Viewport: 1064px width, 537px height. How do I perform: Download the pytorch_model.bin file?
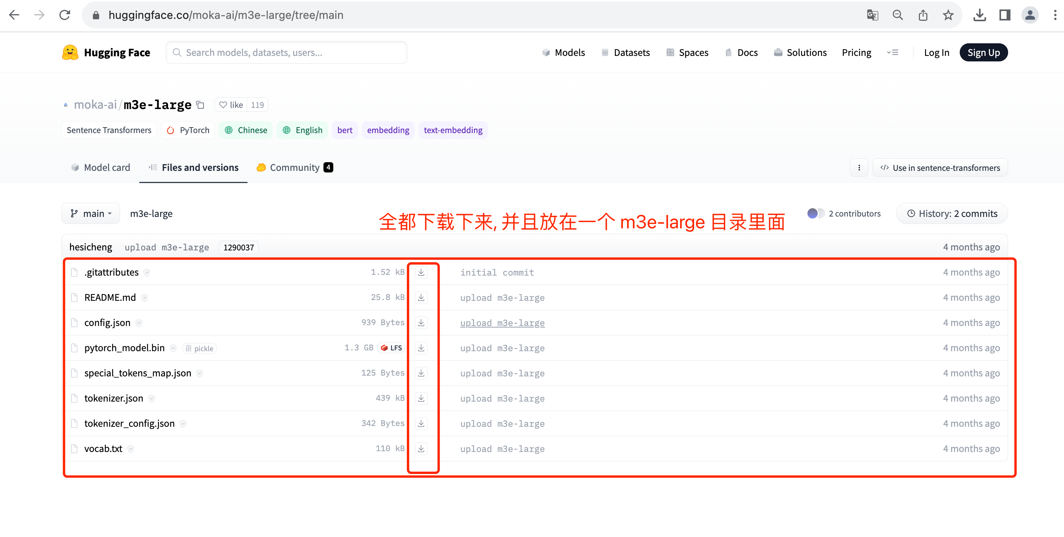point(421,348)
